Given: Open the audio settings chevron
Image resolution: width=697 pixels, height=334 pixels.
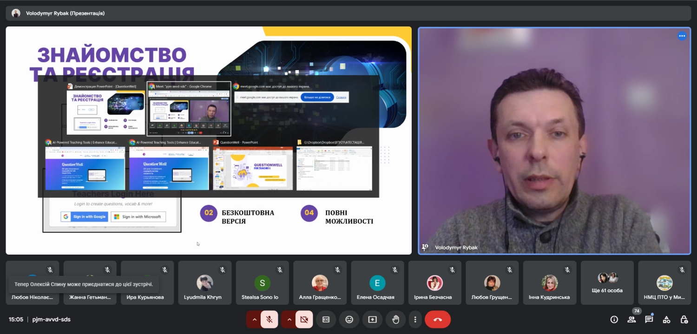Looking at the screenshot, I should tap(254, 319).
